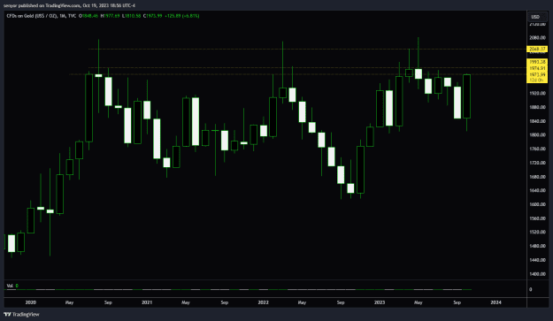This screenshot has width=553, height=321.
Task: Click the change value +125.89
Action: (x=173, y=16)
